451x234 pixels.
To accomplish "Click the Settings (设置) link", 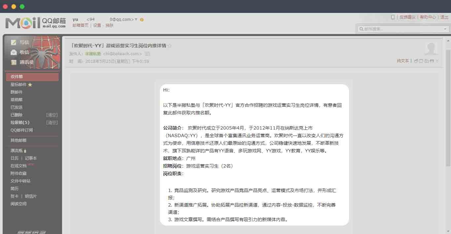I will [97, 25].
